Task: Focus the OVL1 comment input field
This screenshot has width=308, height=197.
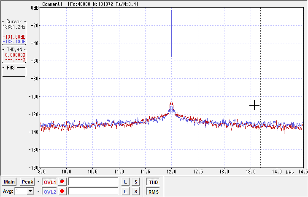Action: pos(93,181)
